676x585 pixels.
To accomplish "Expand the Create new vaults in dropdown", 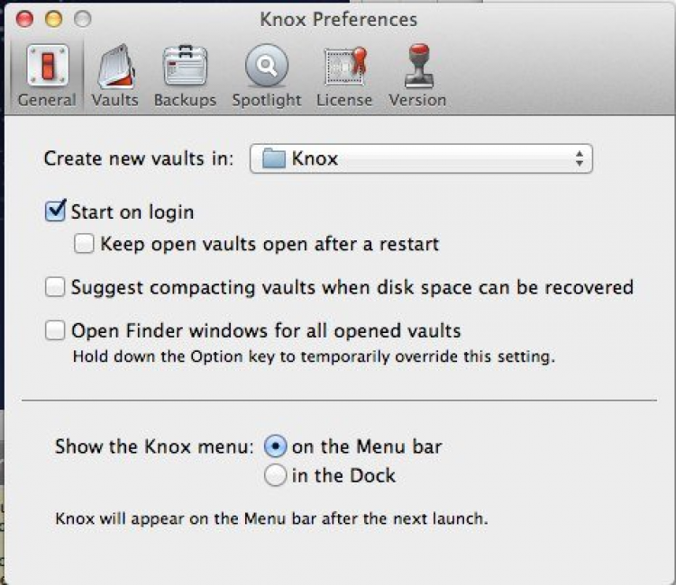I will pos(421,159).
